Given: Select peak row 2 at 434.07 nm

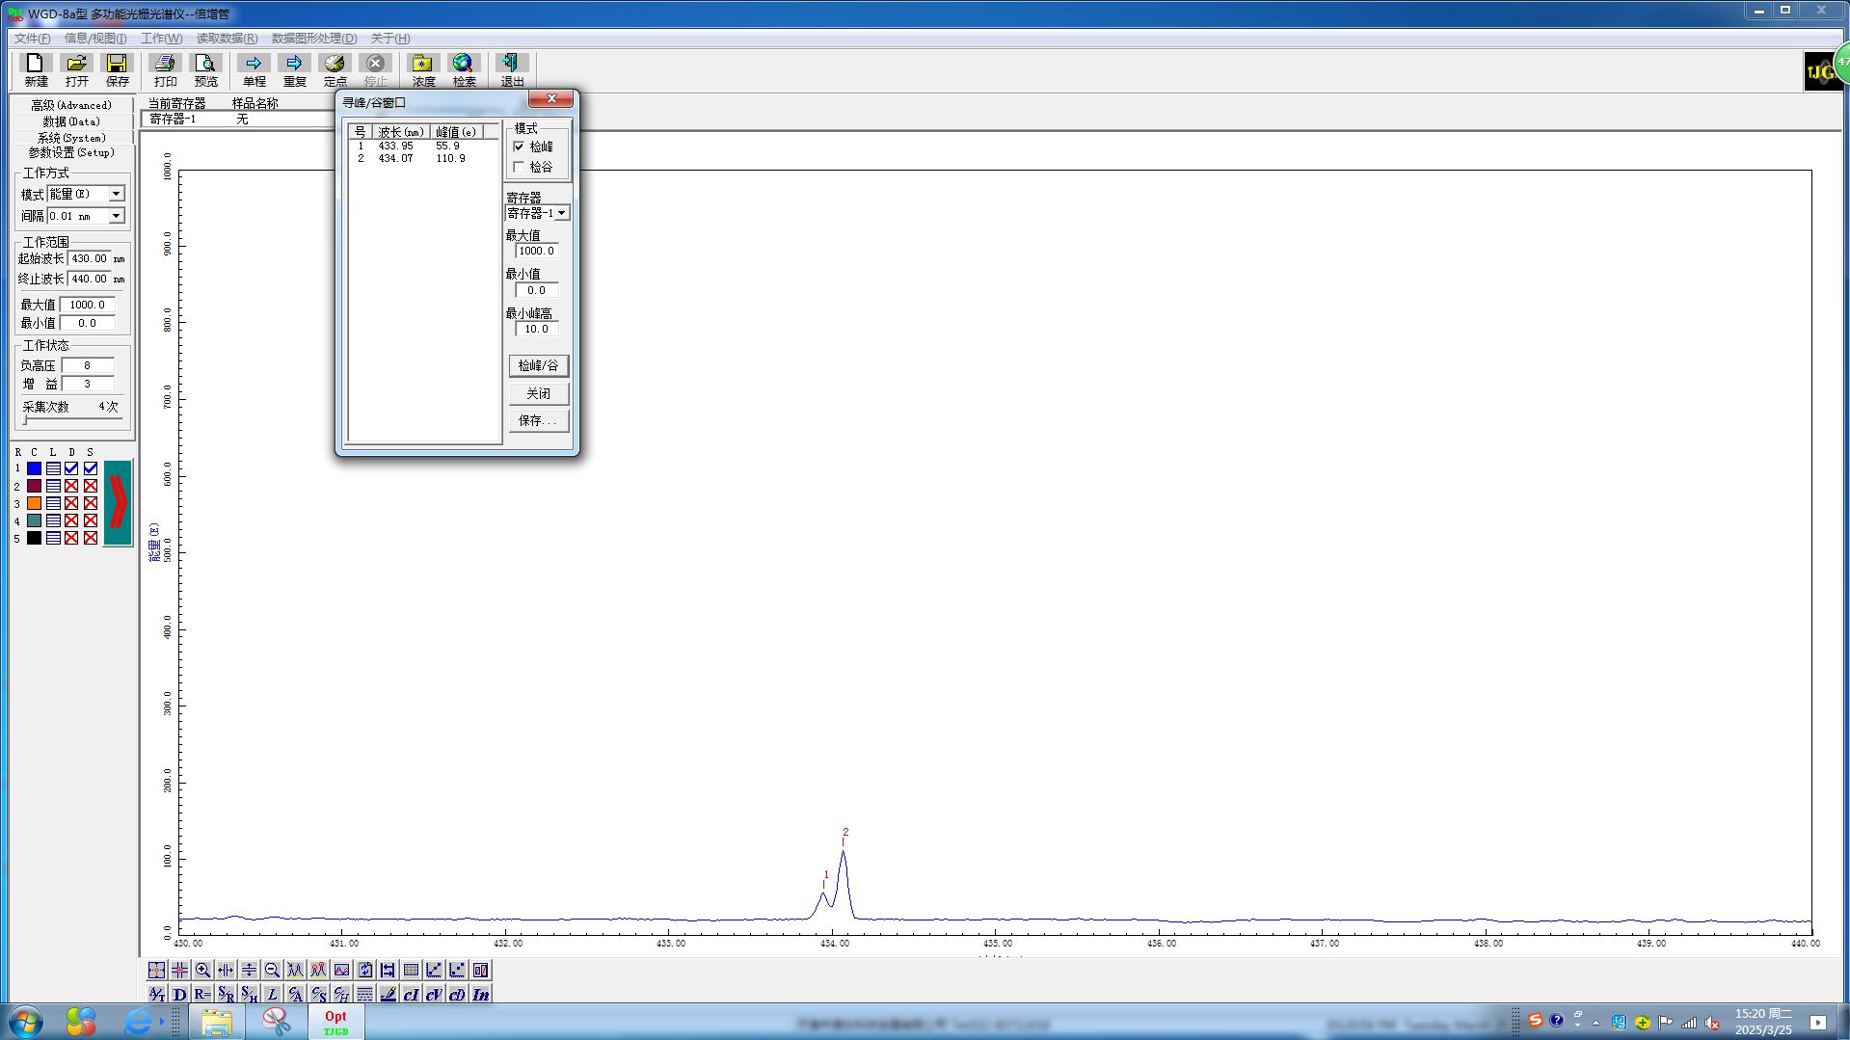Looking at the screenshot, I should coord(423,158).
